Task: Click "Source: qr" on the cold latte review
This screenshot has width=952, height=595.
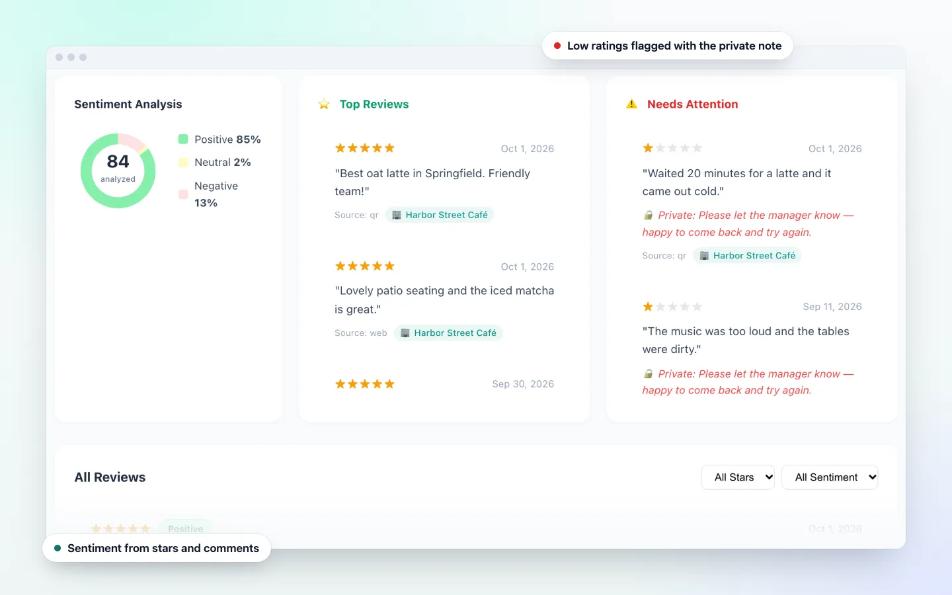Action: point(664,256)
